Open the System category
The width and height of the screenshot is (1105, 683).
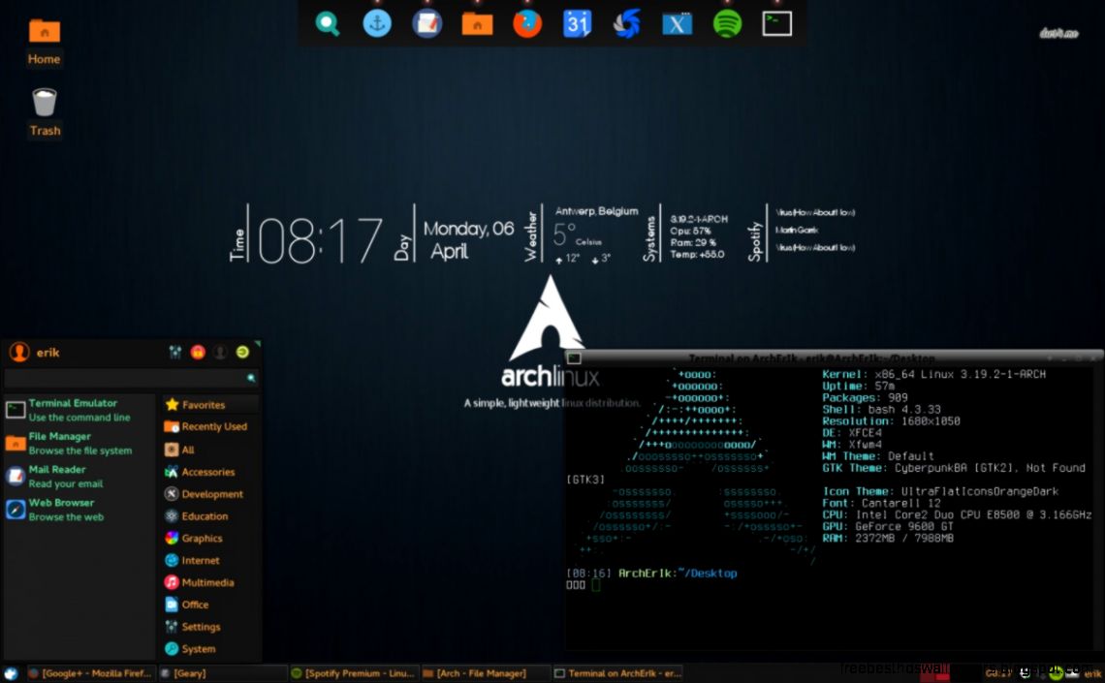210,648
